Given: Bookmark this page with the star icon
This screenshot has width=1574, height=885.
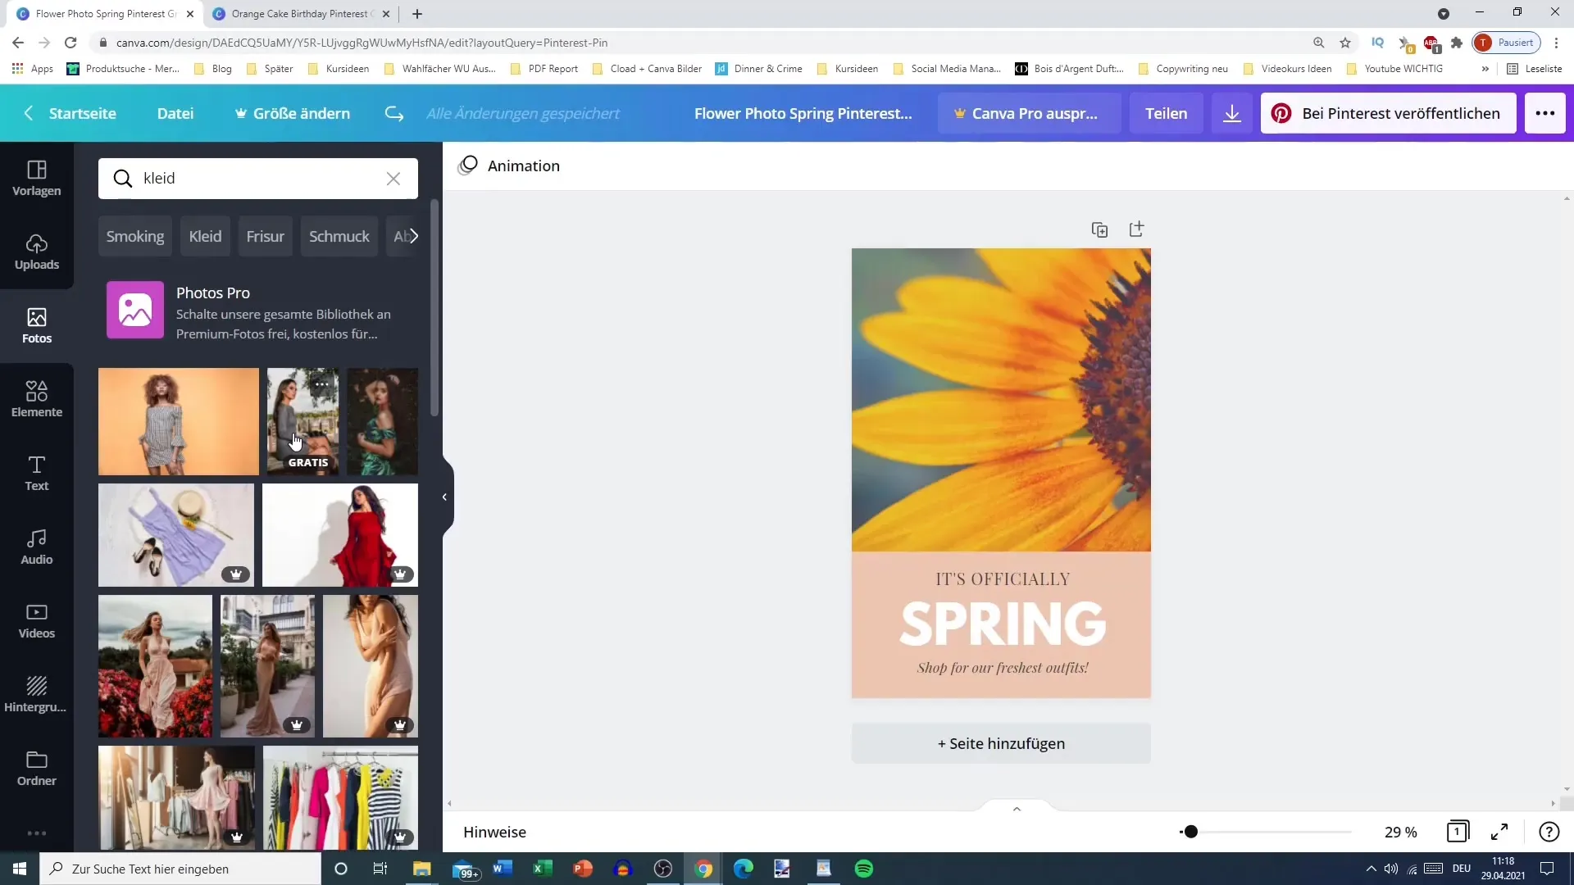Looking at the screenshot, I should click(1345, 43).
